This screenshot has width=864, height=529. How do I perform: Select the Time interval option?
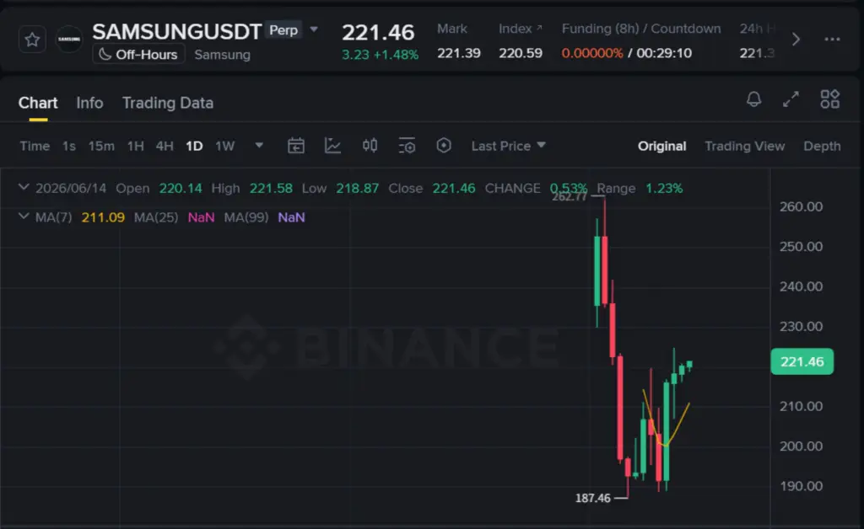[x=35, y=147]
